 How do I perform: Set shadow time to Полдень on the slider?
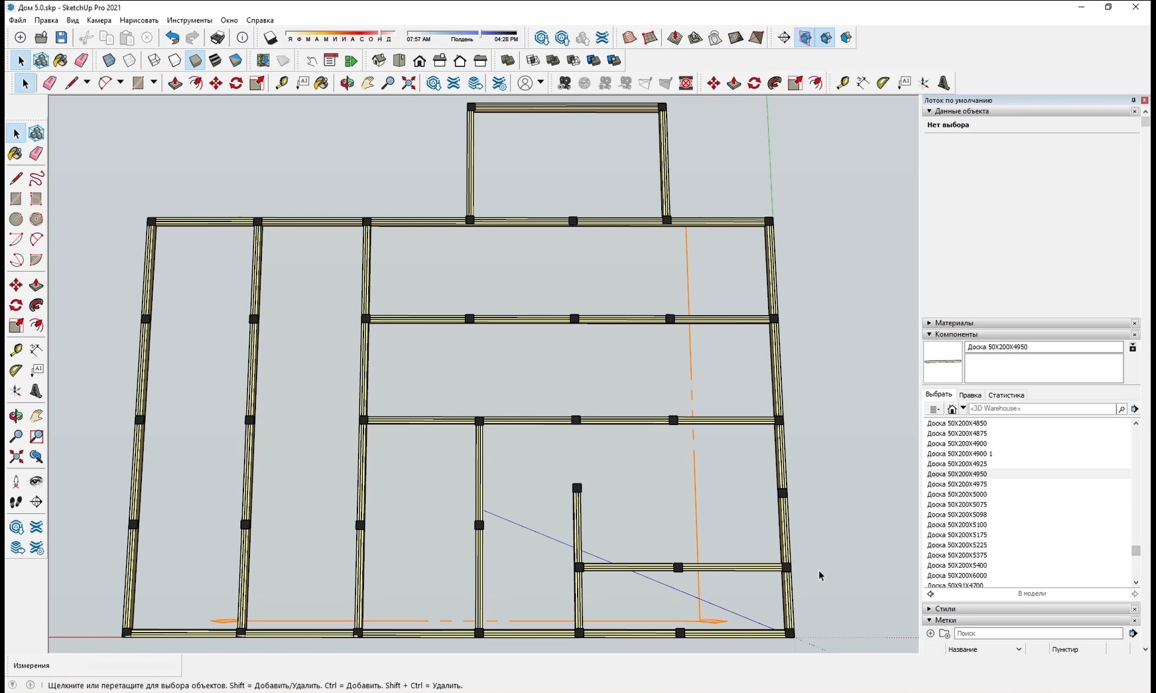[x=462, y=34]
